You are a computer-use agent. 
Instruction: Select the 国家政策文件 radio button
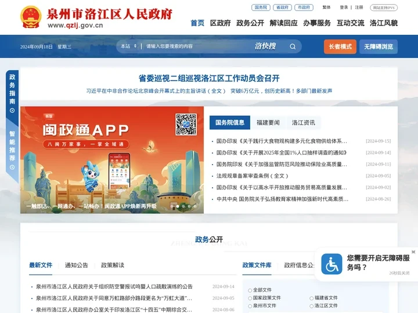click(x=250, y=298)
